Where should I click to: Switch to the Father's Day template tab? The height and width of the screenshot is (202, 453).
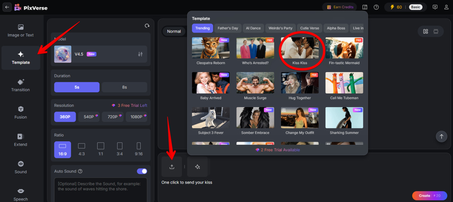pyautogui.click(x=228, y=28)
